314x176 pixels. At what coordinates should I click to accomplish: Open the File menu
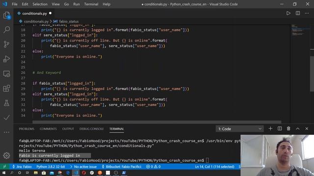click(x=14, y=4)
